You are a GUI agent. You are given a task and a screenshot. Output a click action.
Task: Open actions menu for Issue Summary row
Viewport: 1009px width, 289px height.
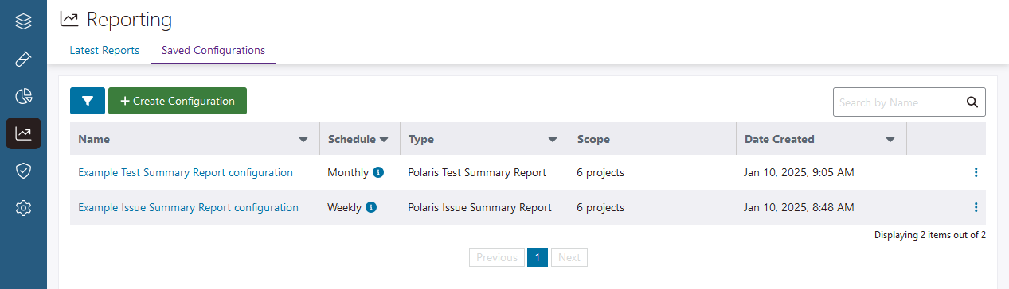click(x=976, y=207)
